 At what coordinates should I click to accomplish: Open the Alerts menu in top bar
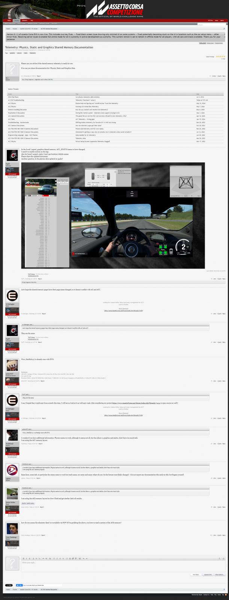[x=222, y=20]
